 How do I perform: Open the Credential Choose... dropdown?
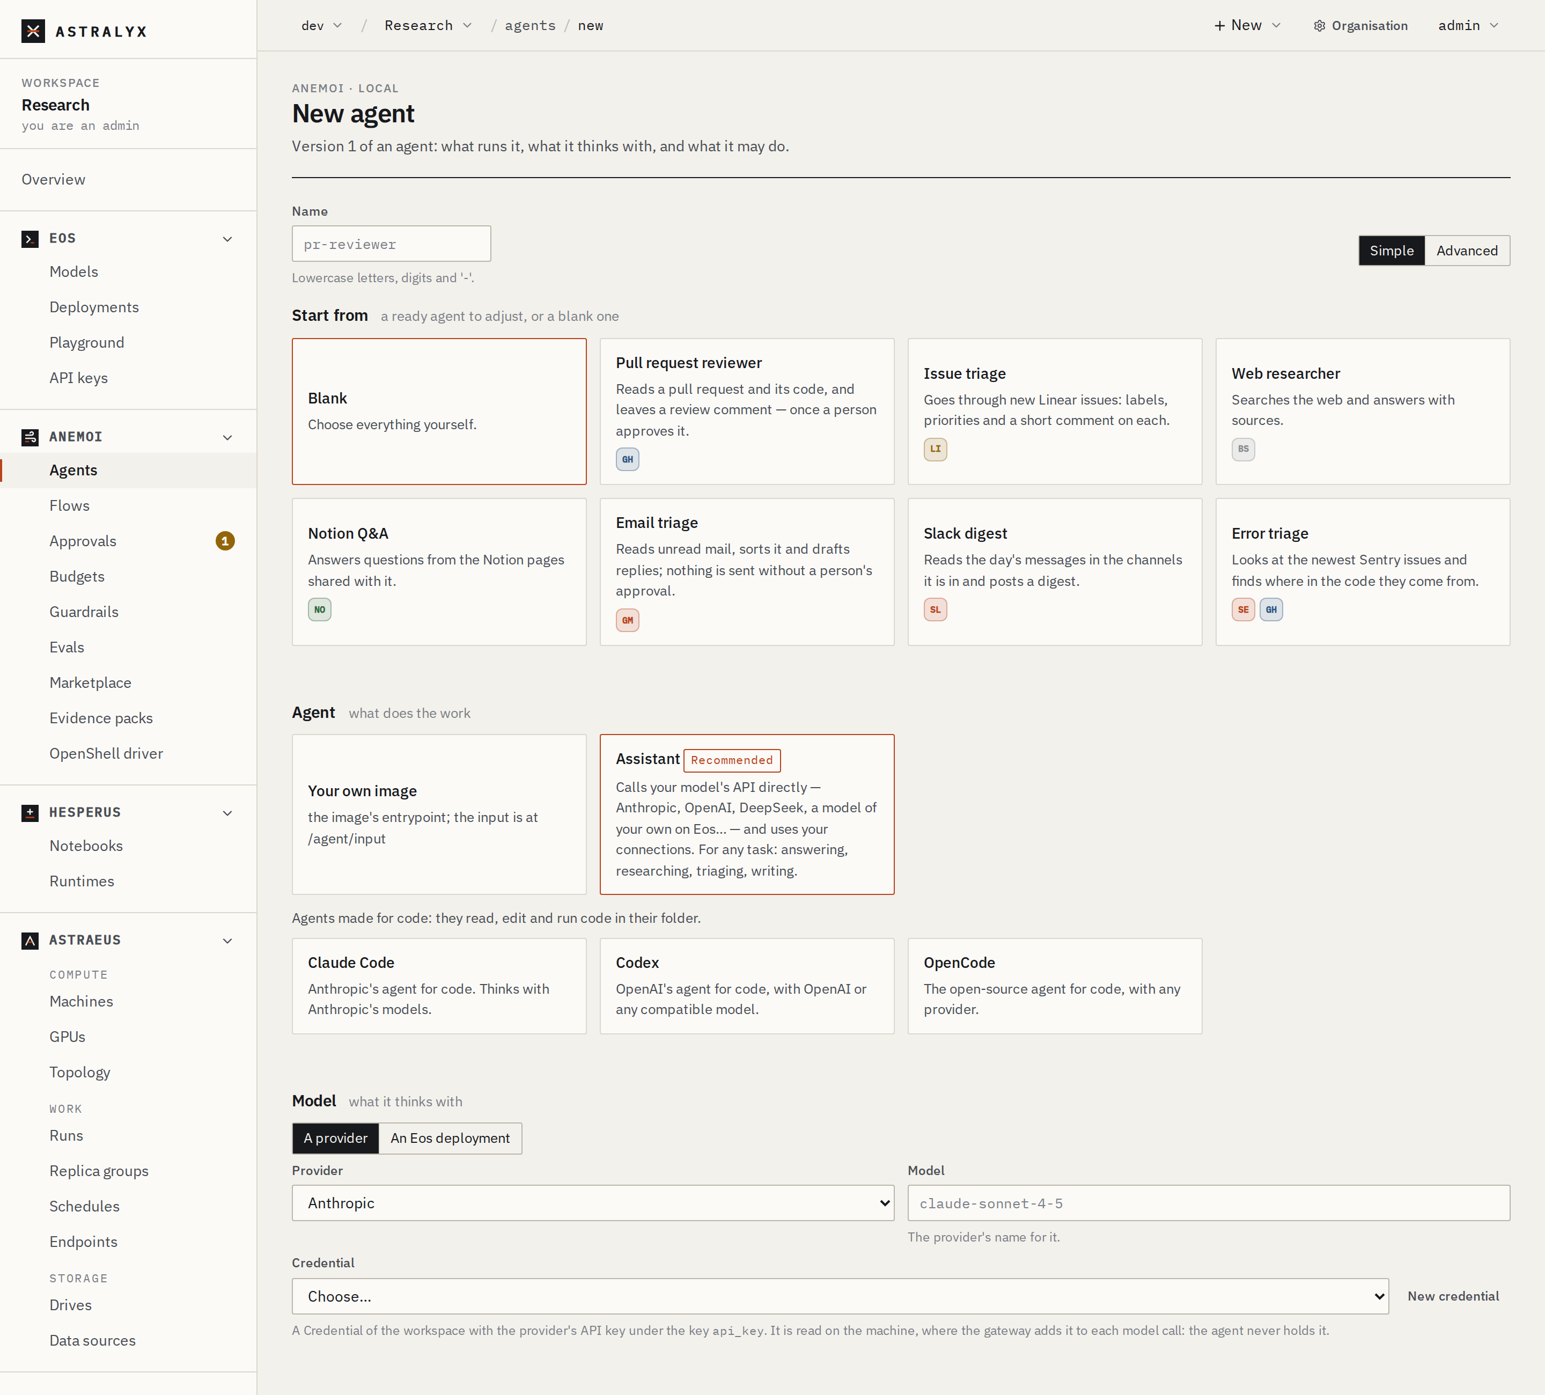(x=840, y=1296)
